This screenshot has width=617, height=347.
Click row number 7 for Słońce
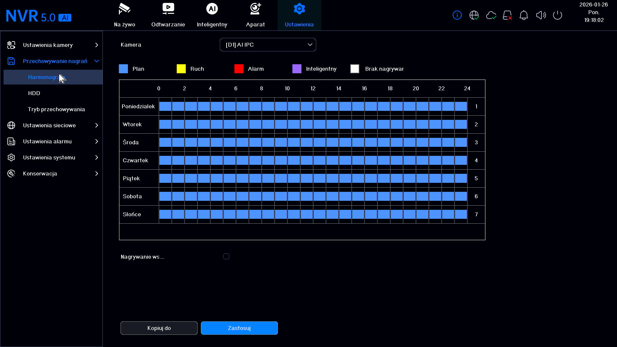(476, 214)
